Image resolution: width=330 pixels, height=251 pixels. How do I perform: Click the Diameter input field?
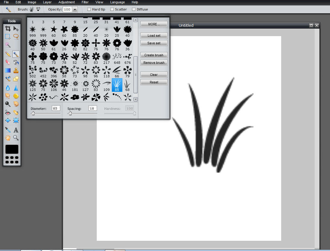56,108
